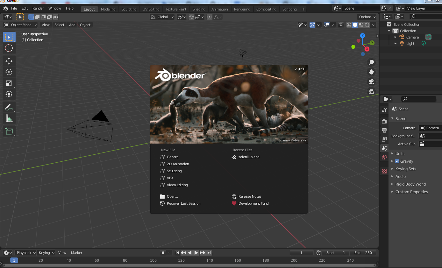Click the current frame marker 1

(14, 260)
